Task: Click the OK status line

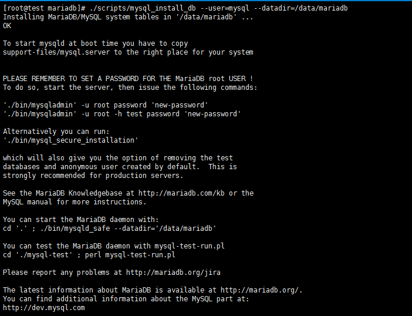Action: (7, 26)
